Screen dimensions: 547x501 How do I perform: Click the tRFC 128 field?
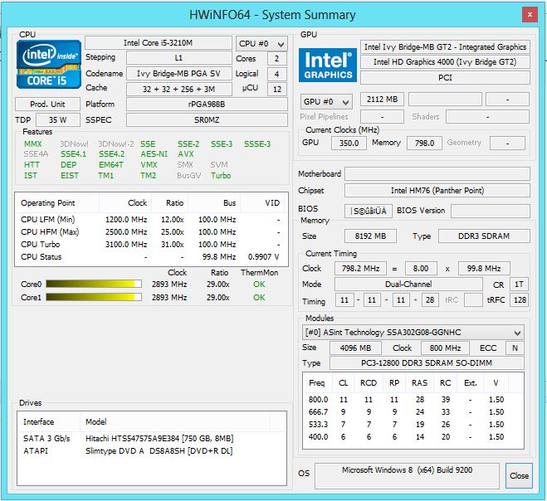tap(519, 299)
